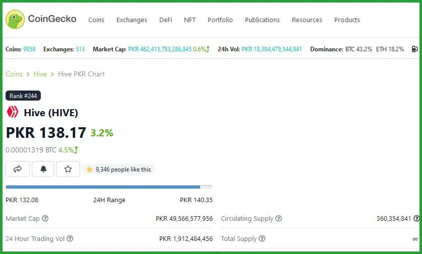
Task: Click the gas pump icon in stats bar
Action: 414,49
